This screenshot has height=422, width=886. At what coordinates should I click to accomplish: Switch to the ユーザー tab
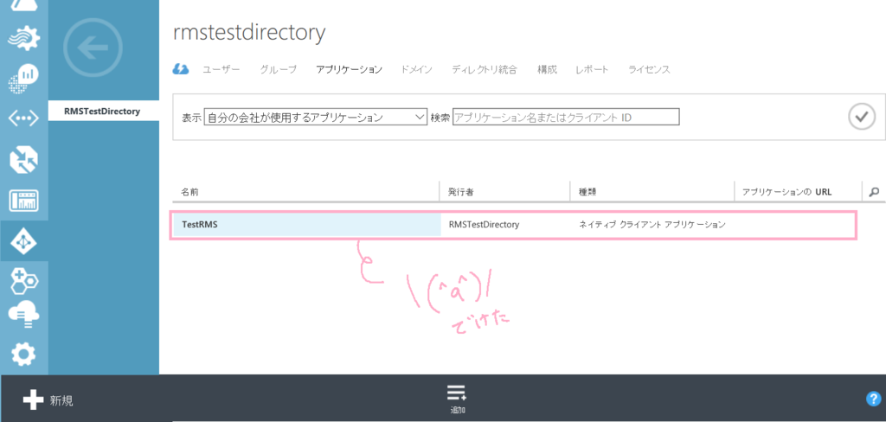tap(221, 69)
